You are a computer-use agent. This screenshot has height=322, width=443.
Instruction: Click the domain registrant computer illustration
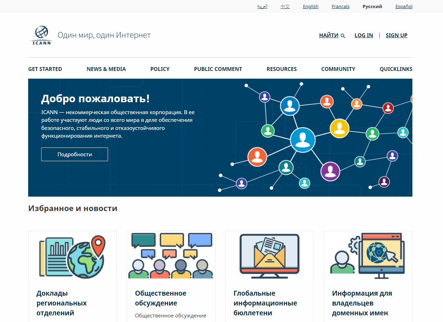coord(368,256)
